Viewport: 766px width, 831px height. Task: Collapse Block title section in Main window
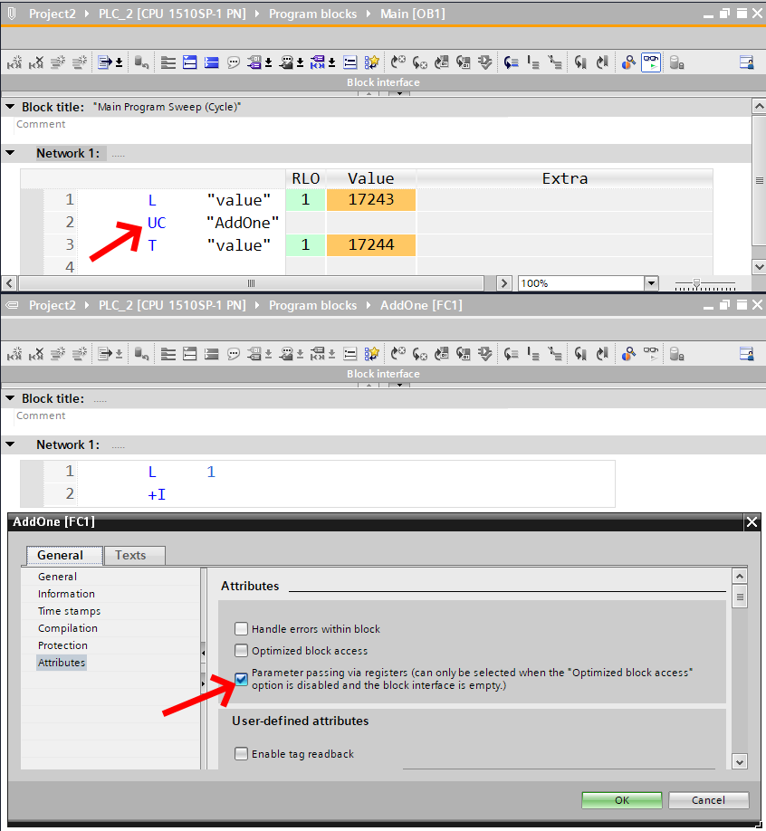tap(10, 107)
